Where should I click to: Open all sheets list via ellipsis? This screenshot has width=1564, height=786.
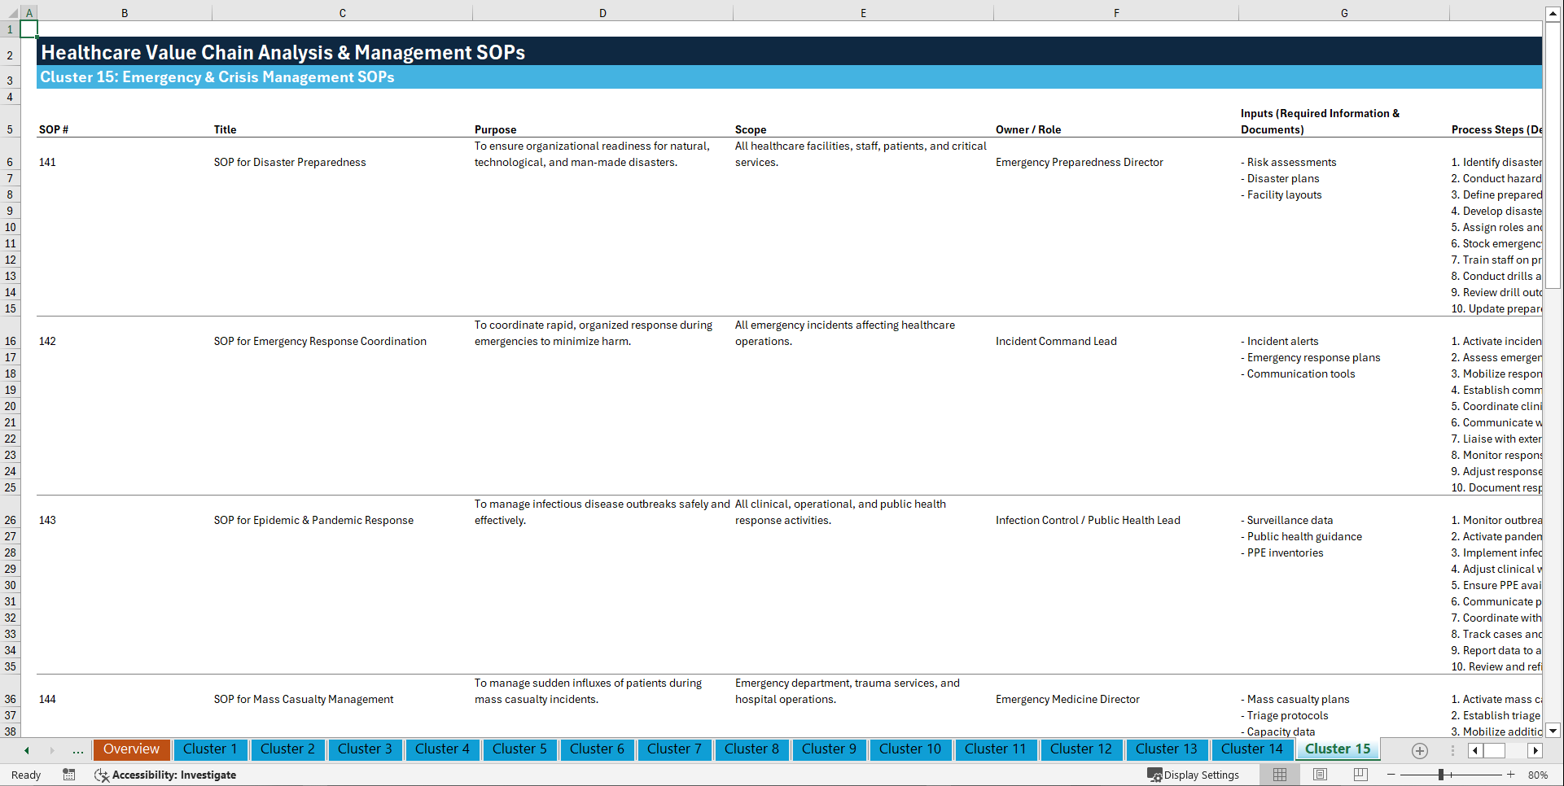[77, 750]
